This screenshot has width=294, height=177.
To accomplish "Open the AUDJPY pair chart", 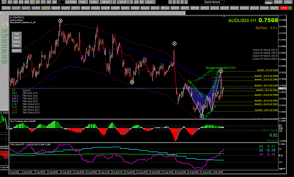I will (x=26, y=8).
